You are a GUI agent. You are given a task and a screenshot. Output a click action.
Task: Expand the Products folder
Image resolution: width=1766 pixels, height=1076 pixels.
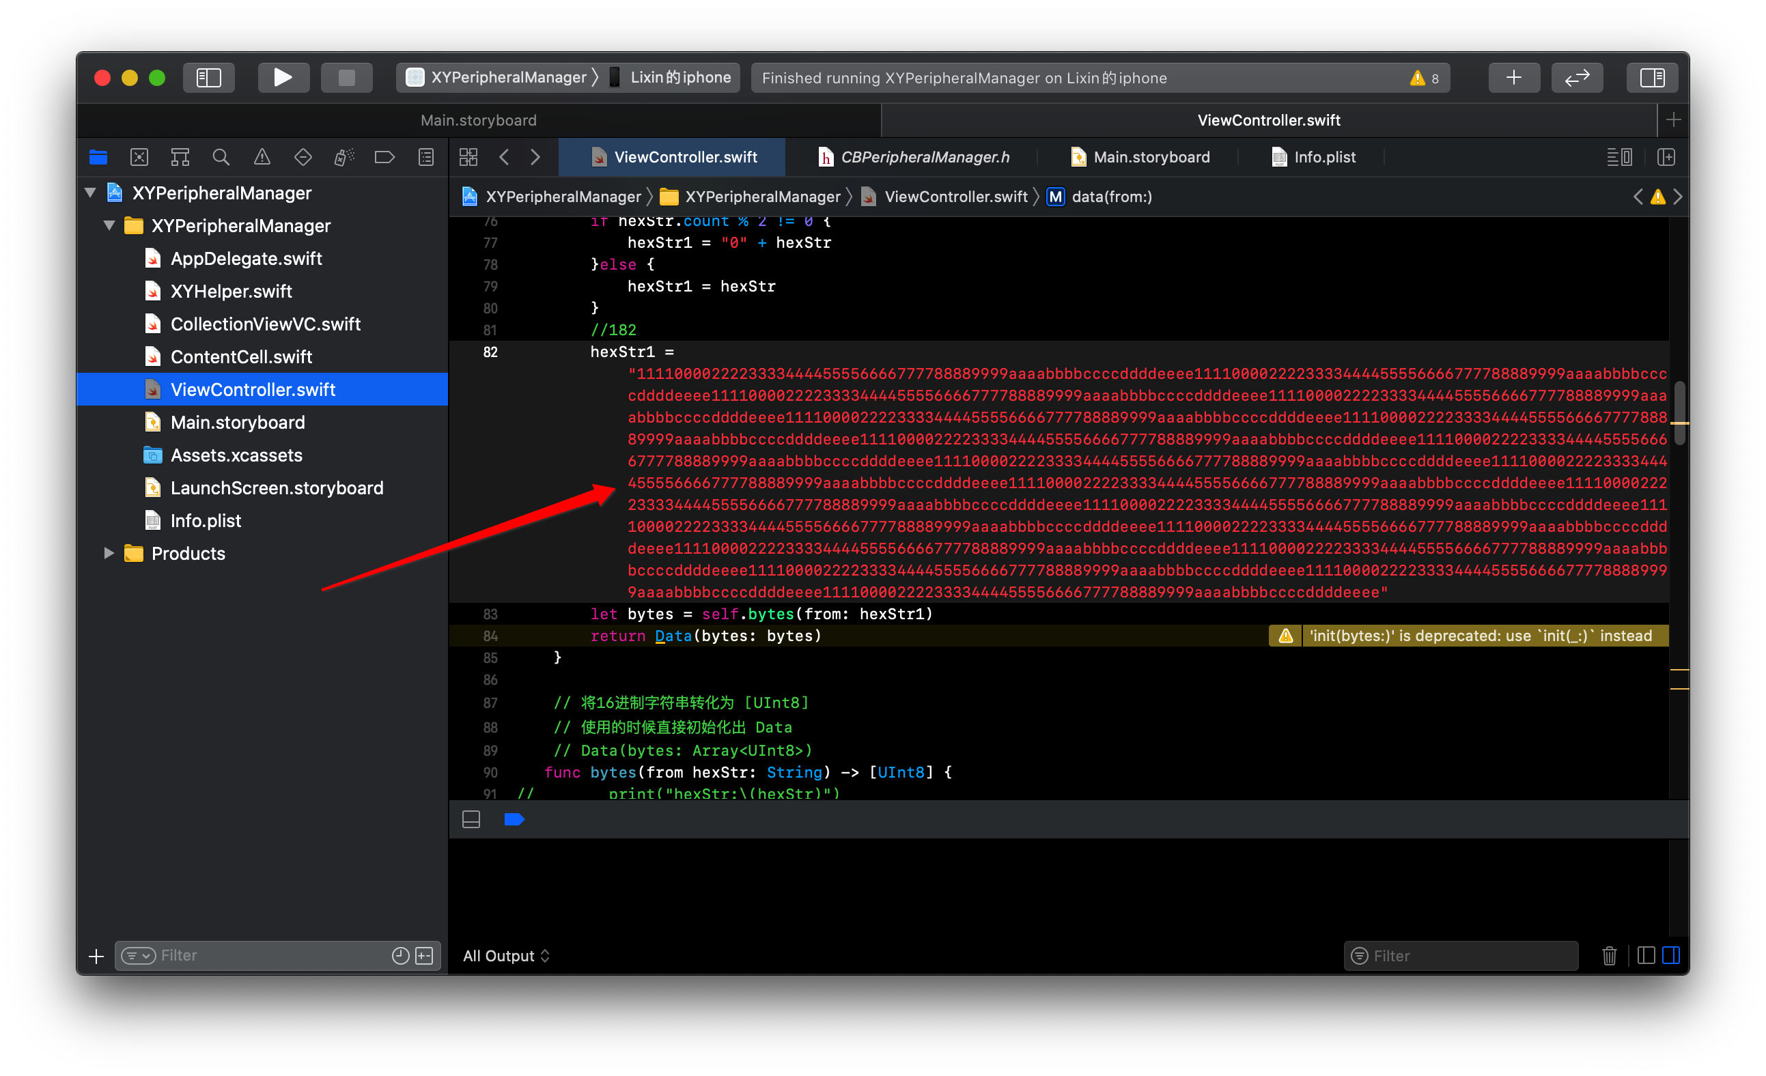[x=109, y=553]
